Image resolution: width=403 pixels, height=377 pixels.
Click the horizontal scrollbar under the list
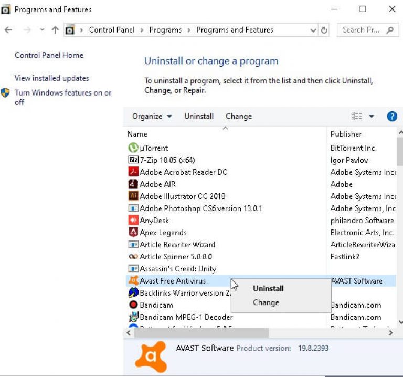point(201,333)
